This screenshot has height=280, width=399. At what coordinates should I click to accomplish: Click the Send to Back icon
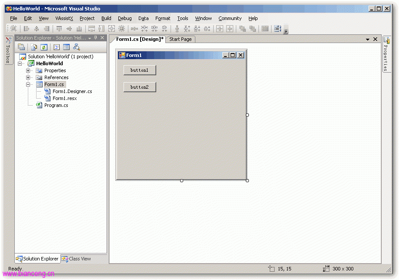tap(252, 29)
